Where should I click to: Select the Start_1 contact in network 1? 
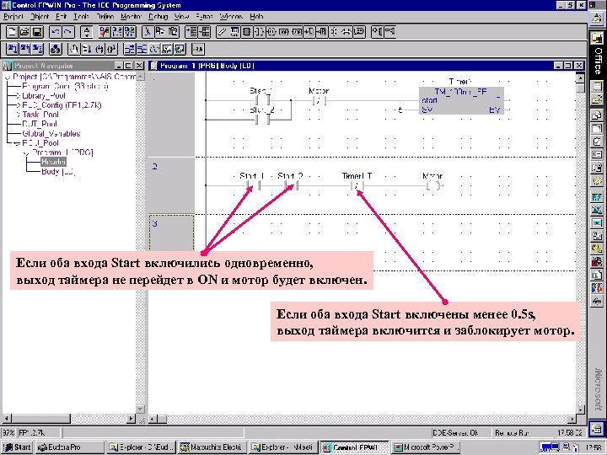pos(262,100)
